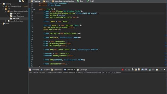Switch to the Coverage tab
Image resolution: width=167 pixels, height=94 pixels.
(x=82, y=70)
